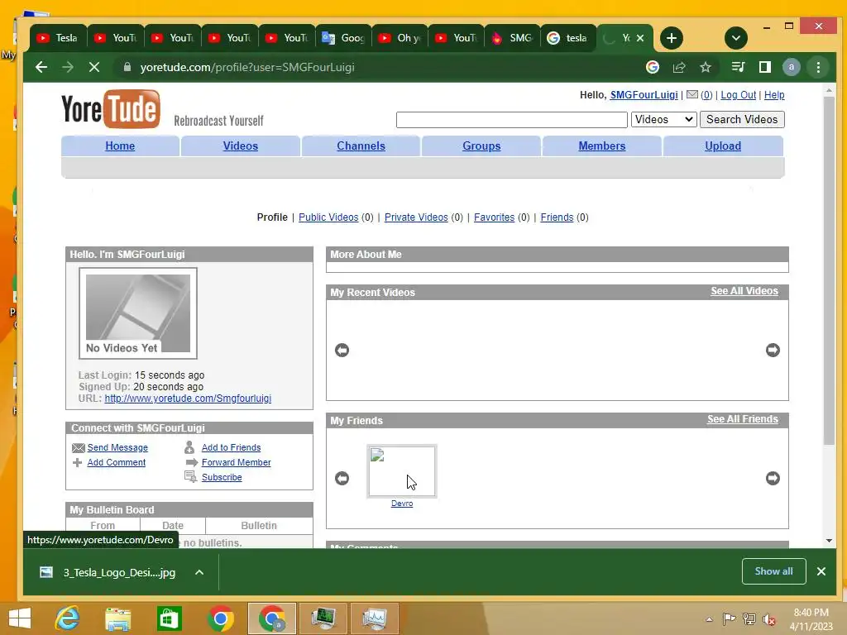Open Internet Explorer from taskbar
The image size is (847, 635).
click(x=67, y=618)
